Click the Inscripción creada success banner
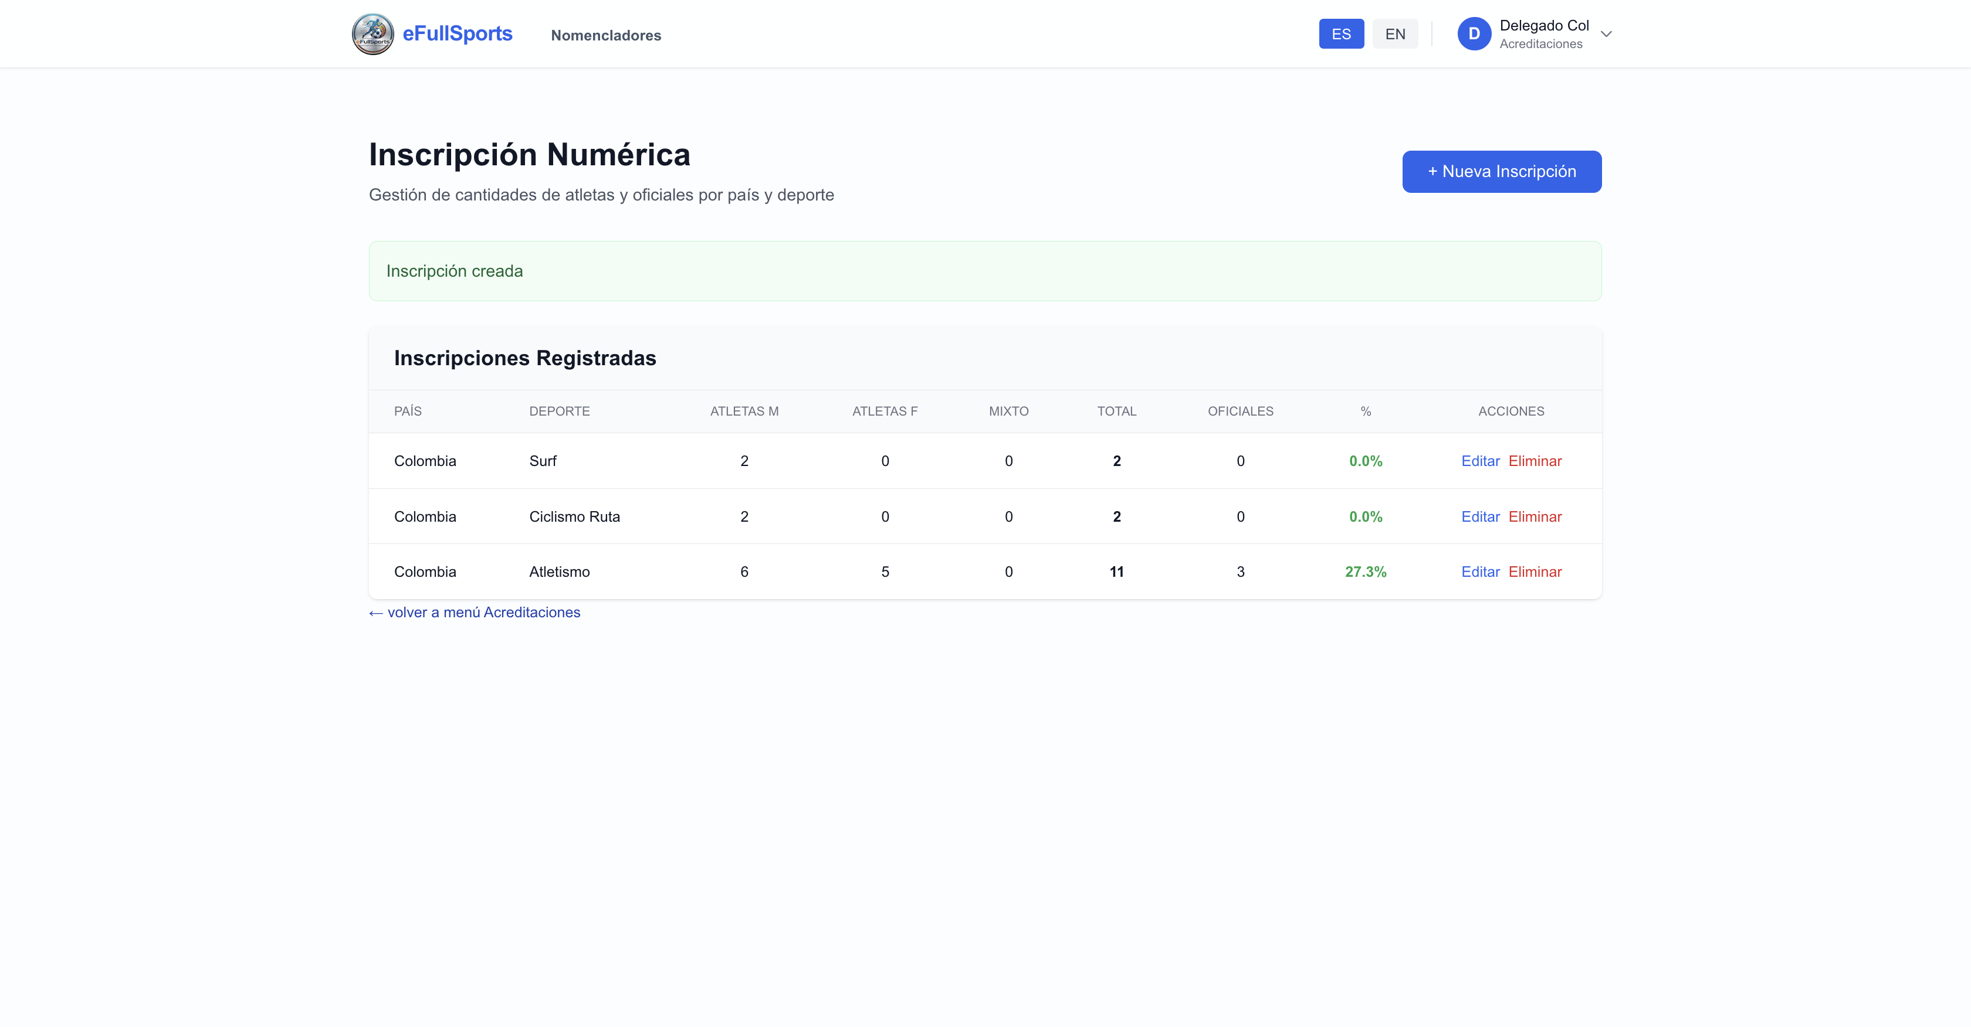This screenshot has height=1027, width=1971. click(985, 271)
